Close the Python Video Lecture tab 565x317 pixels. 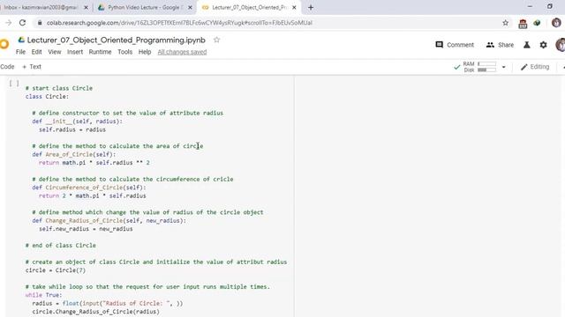(x=191, y=7)
